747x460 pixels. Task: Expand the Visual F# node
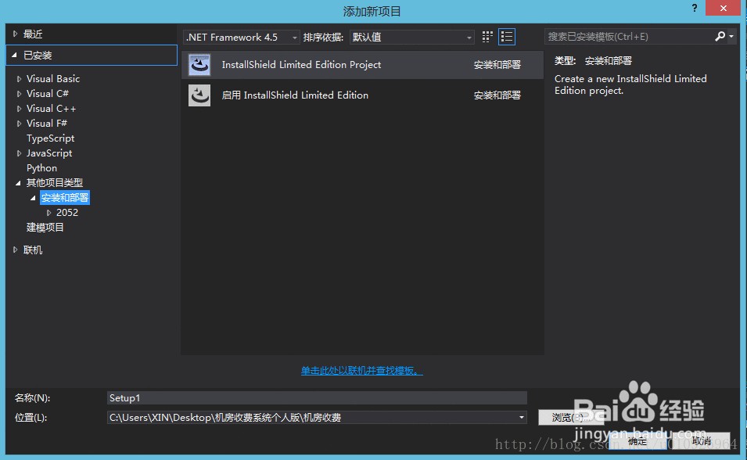tap(19, 124)
